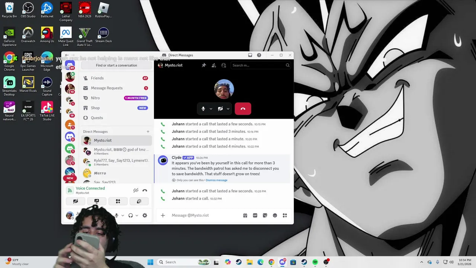This screenshot has width=476, height=268.
Task: Click Find or start a conversation
Action: point(116,65)
